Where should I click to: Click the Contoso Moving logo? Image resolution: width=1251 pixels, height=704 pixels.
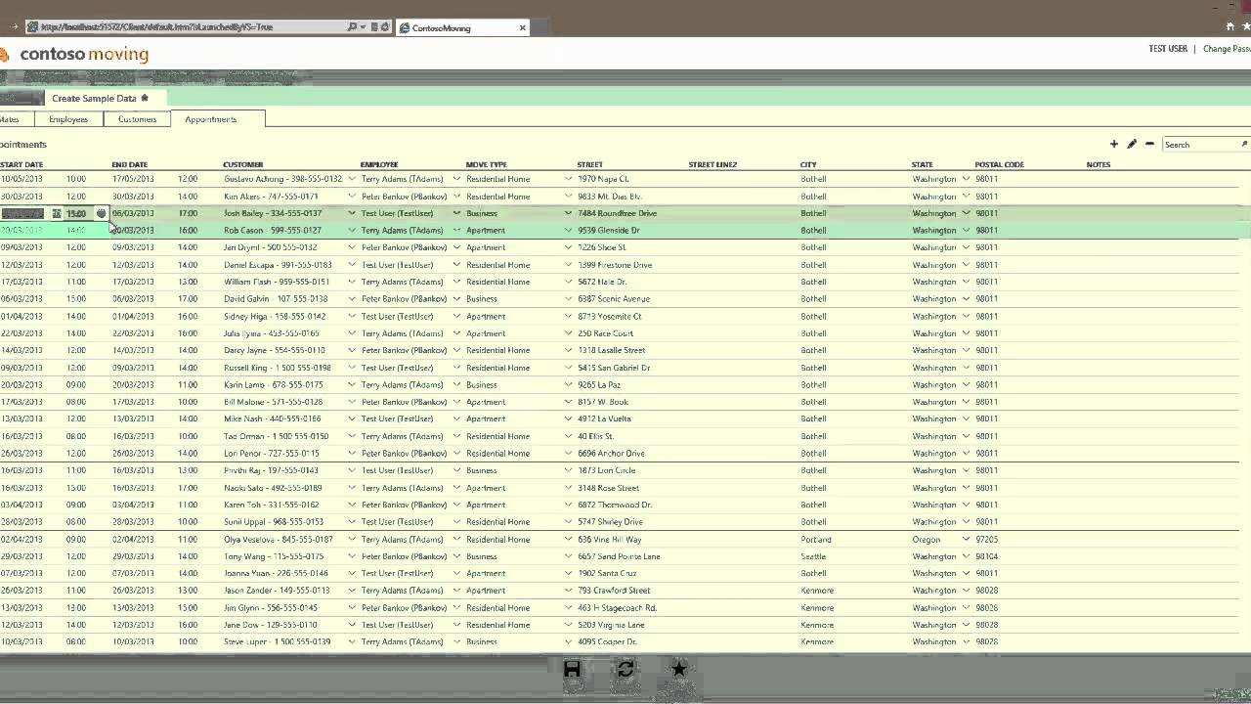coord(74,55)
